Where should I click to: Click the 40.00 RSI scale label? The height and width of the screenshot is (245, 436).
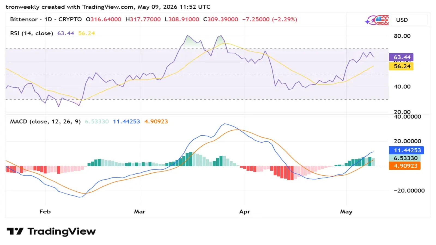pyautogui.click(x=402, y=87)
